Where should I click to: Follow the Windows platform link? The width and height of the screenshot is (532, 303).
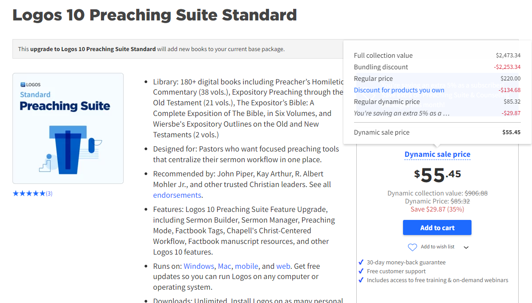[x=199, y=266]
